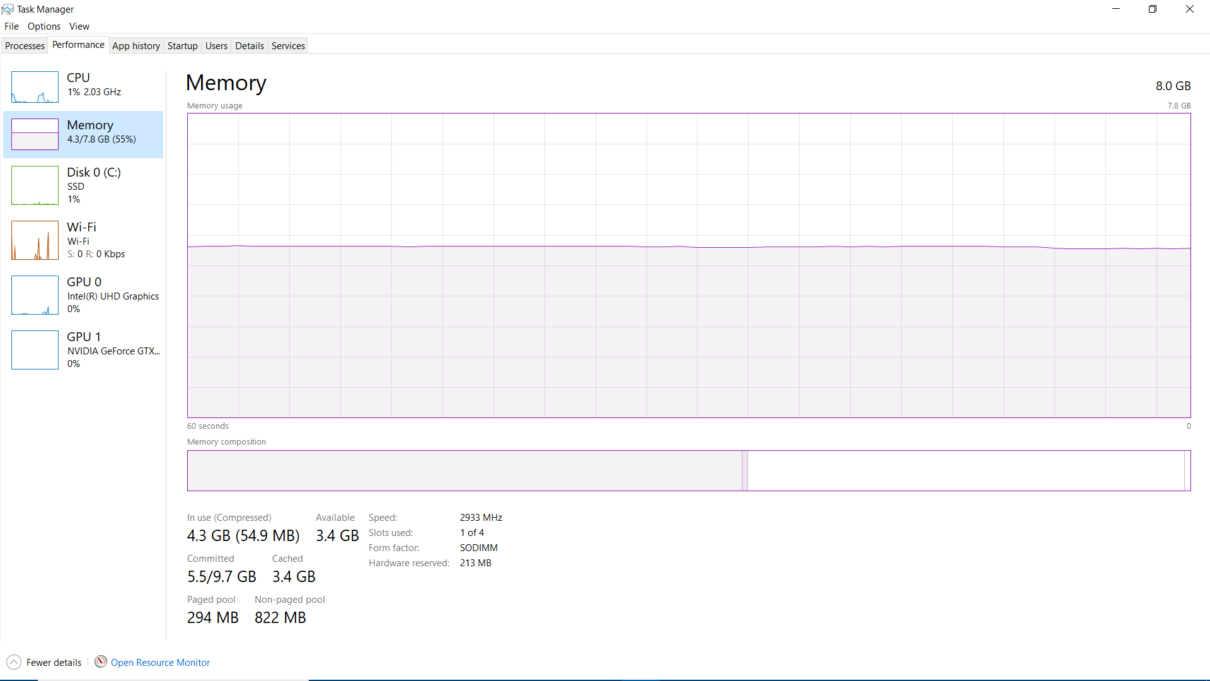Open the Details tab

point(250,46)
